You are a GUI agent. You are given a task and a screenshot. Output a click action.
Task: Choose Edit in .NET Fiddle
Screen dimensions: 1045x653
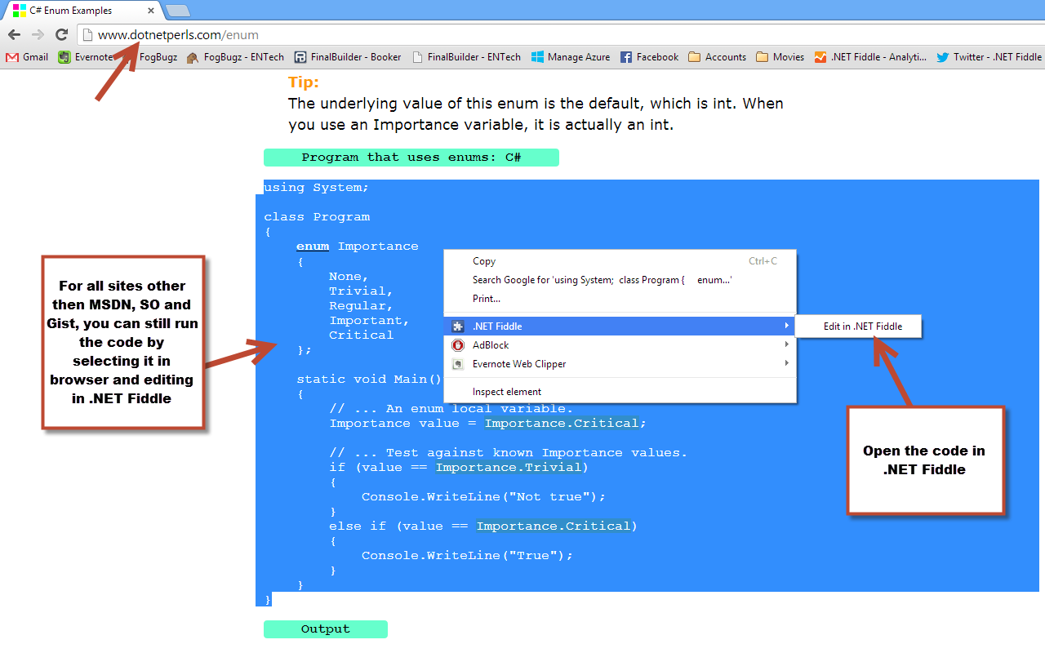pos(858,326)
